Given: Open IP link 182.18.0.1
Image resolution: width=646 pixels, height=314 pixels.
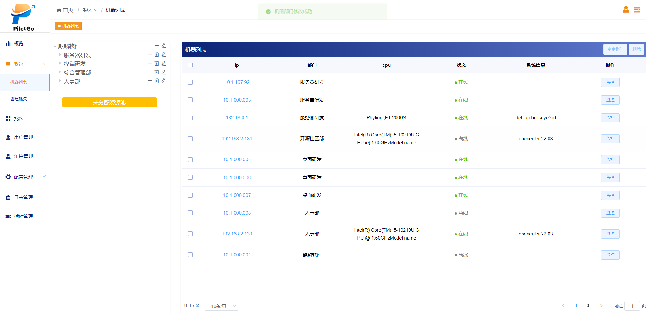Looking at the screenshot, I should click(237, 118).
